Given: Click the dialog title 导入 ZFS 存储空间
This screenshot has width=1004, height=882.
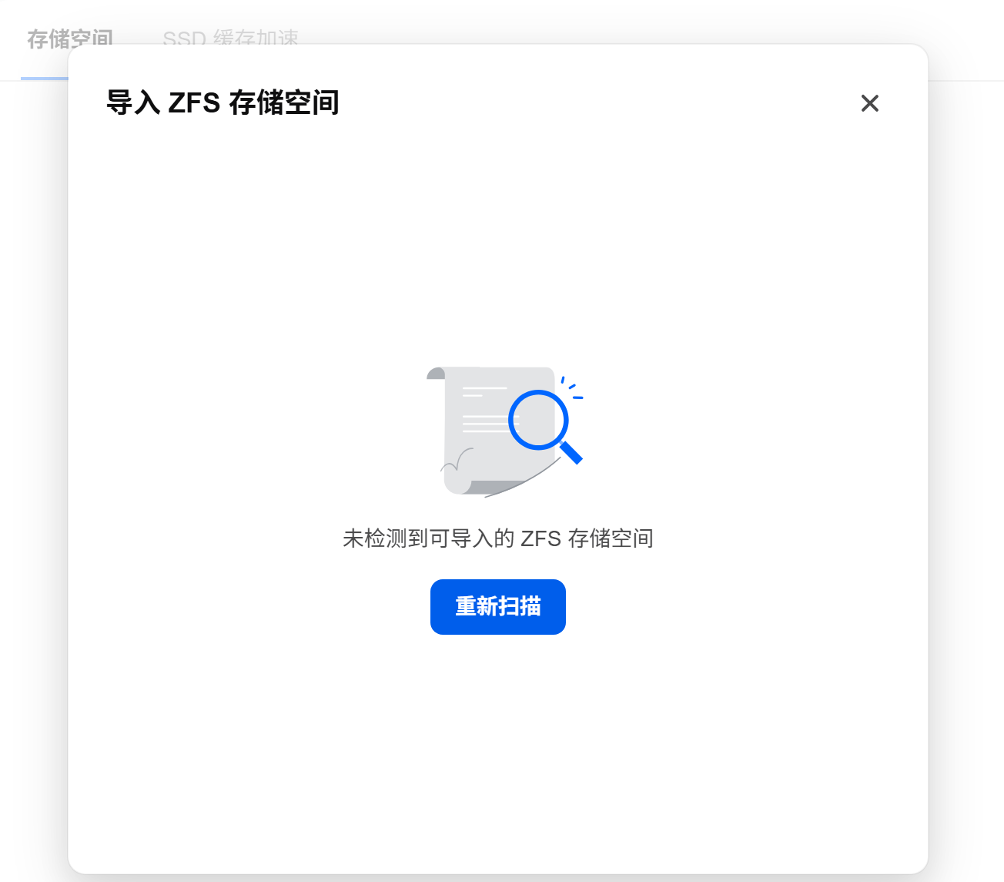Looking at the screenshot, I should tap(223, 102).
